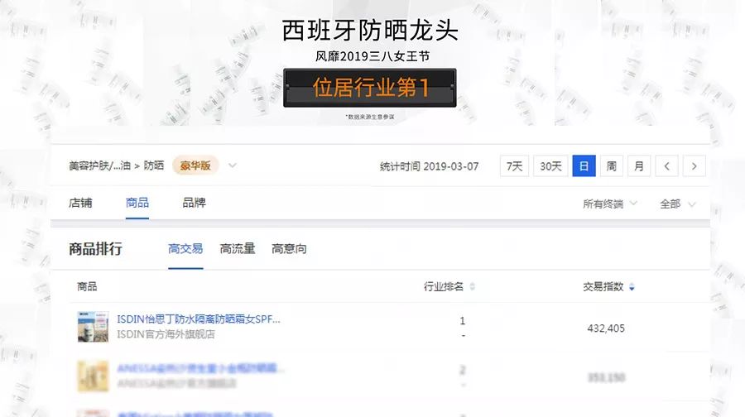The image size is (745, 417).
Task: Click the 防晒 breadcrumb item
Action: [153, 165]
